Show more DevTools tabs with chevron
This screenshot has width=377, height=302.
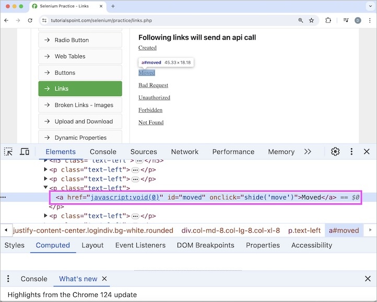point(308,152)
